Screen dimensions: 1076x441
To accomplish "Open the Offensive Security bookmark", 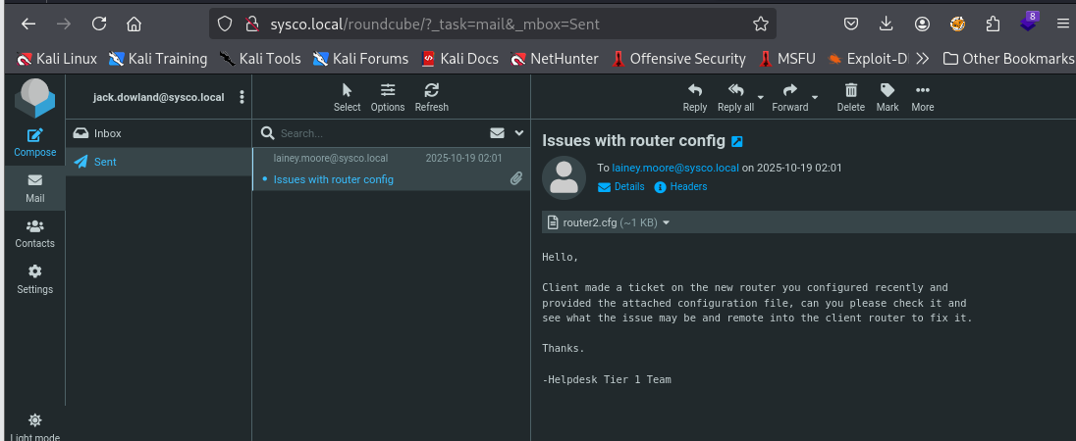I will pyautogui.click(x=678, y=59).
